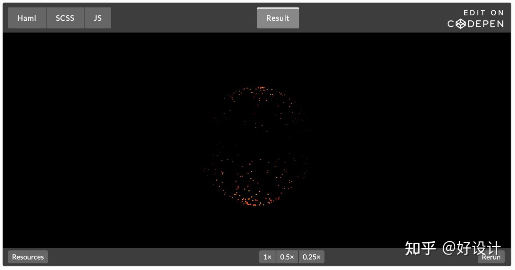Click the 知乎 @好设计 watermark
Screen dimensions: 515x270
point(452,247)
